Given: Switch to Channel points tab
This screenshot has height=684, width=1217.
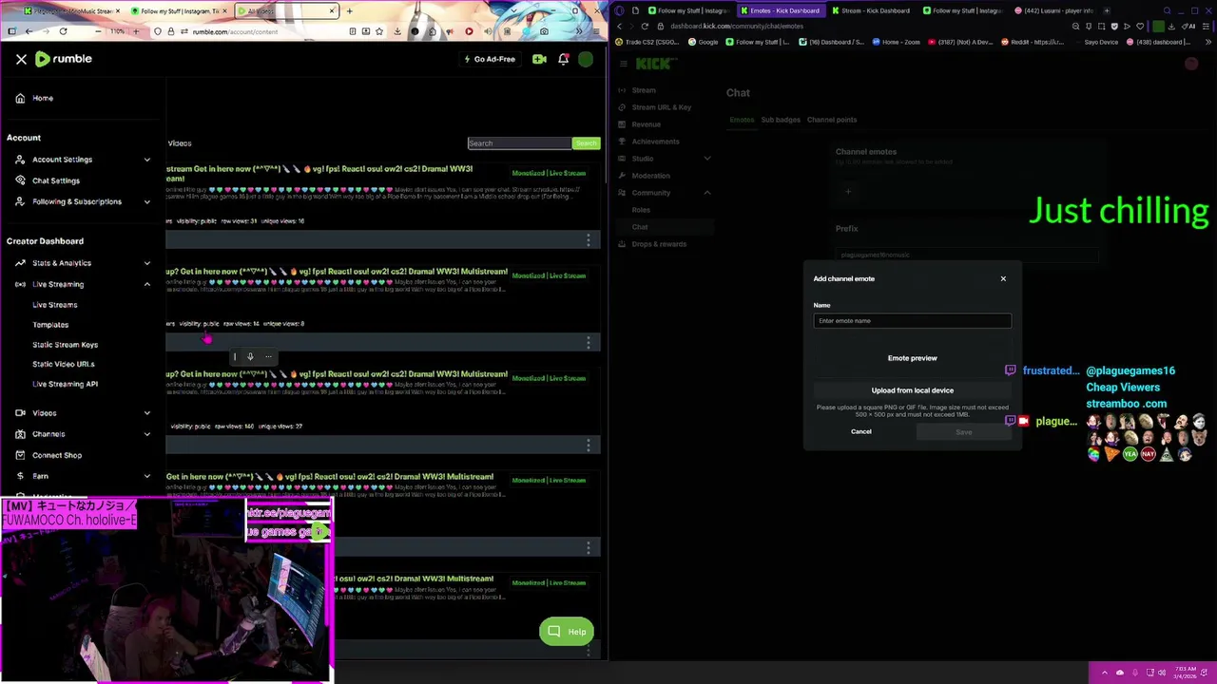Looking at the screenshot, I should (832, 120).
